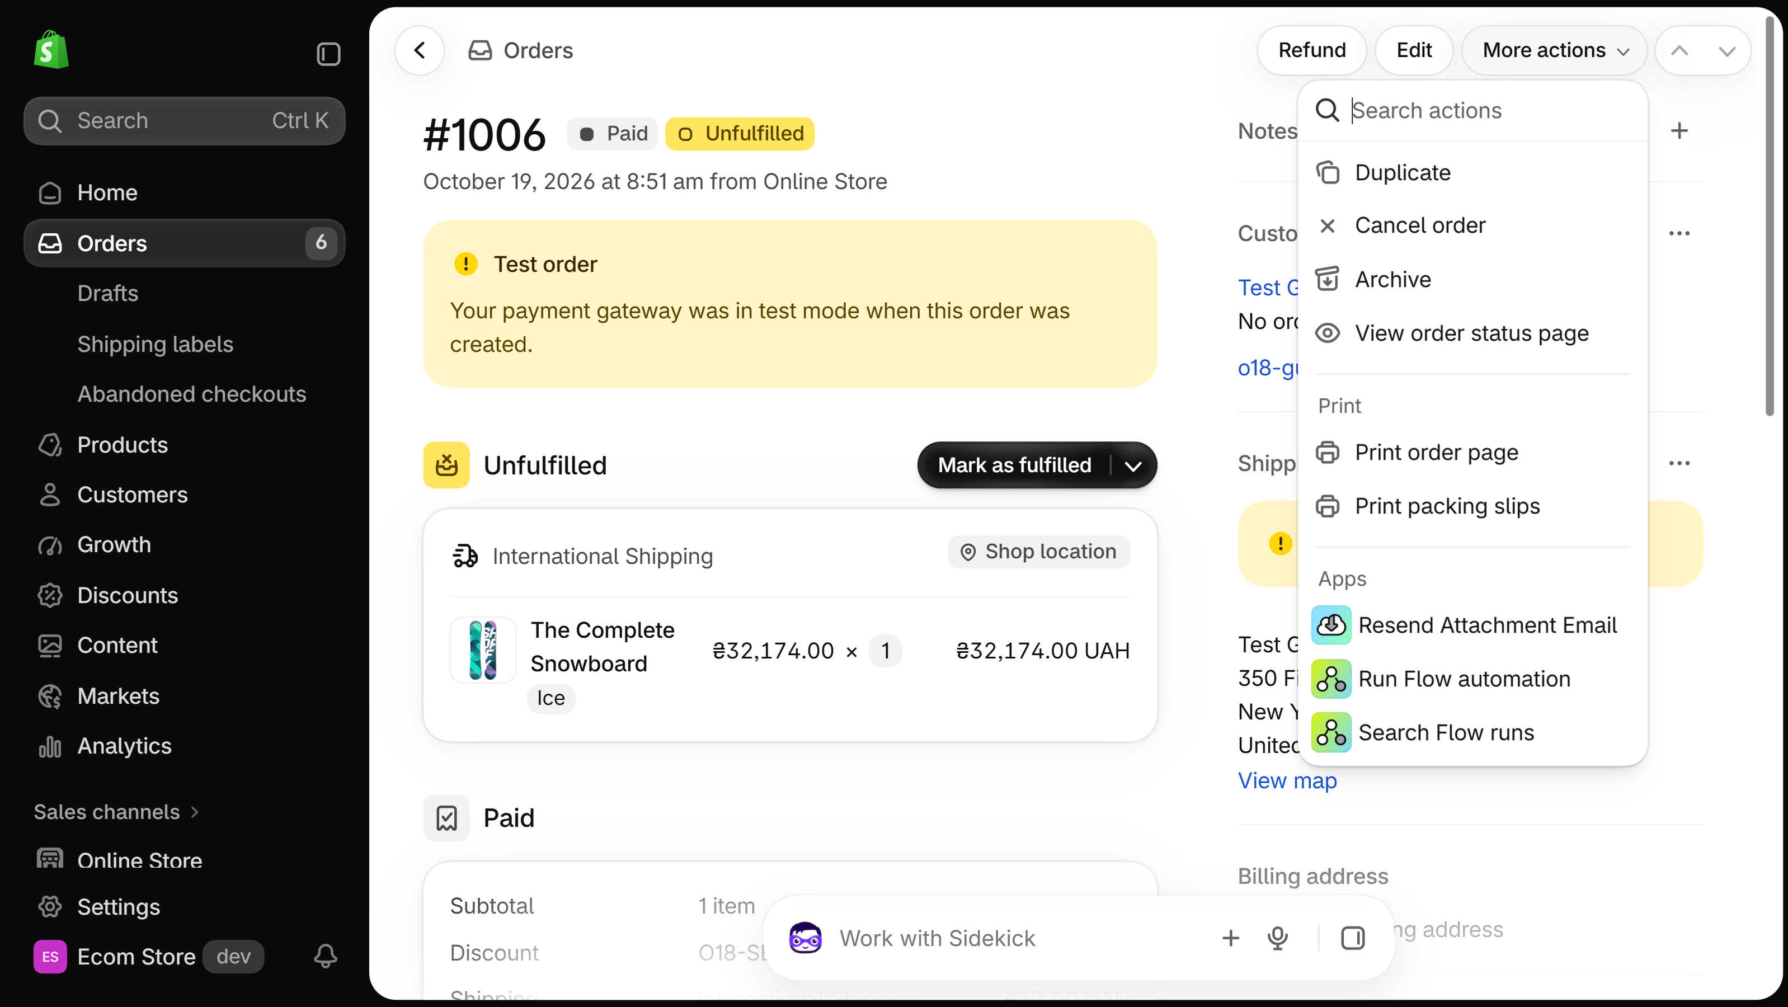Open the customer section three-dots menu

1679,233
